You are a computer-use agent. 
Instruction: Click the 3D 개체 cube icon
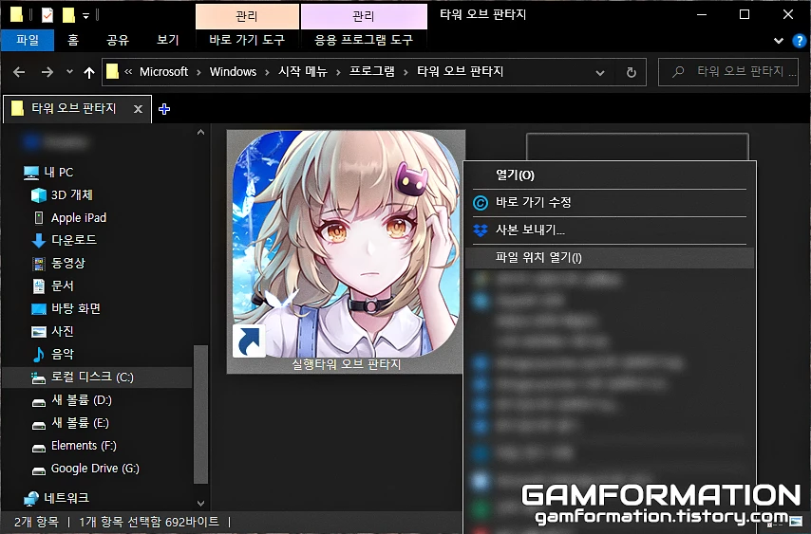point(39,195)
